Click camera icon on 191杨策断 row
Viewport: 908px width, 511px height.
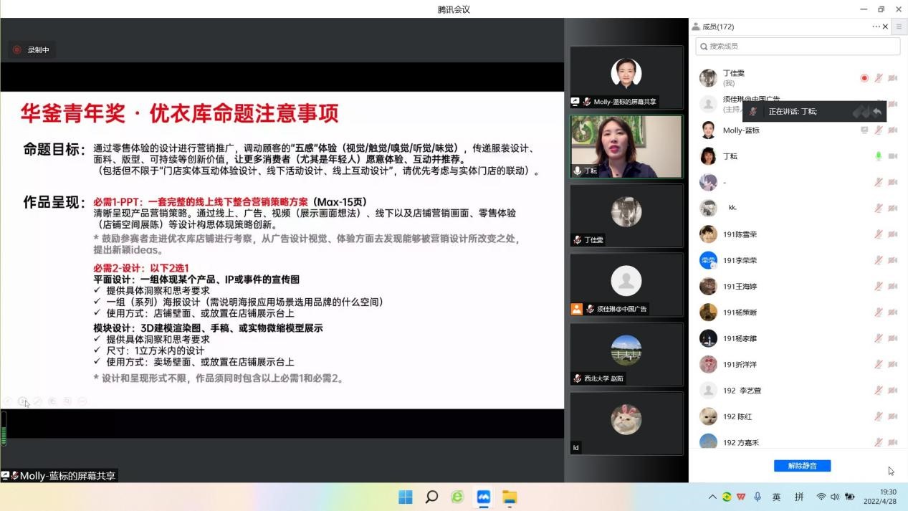click(x=892, y=312)
